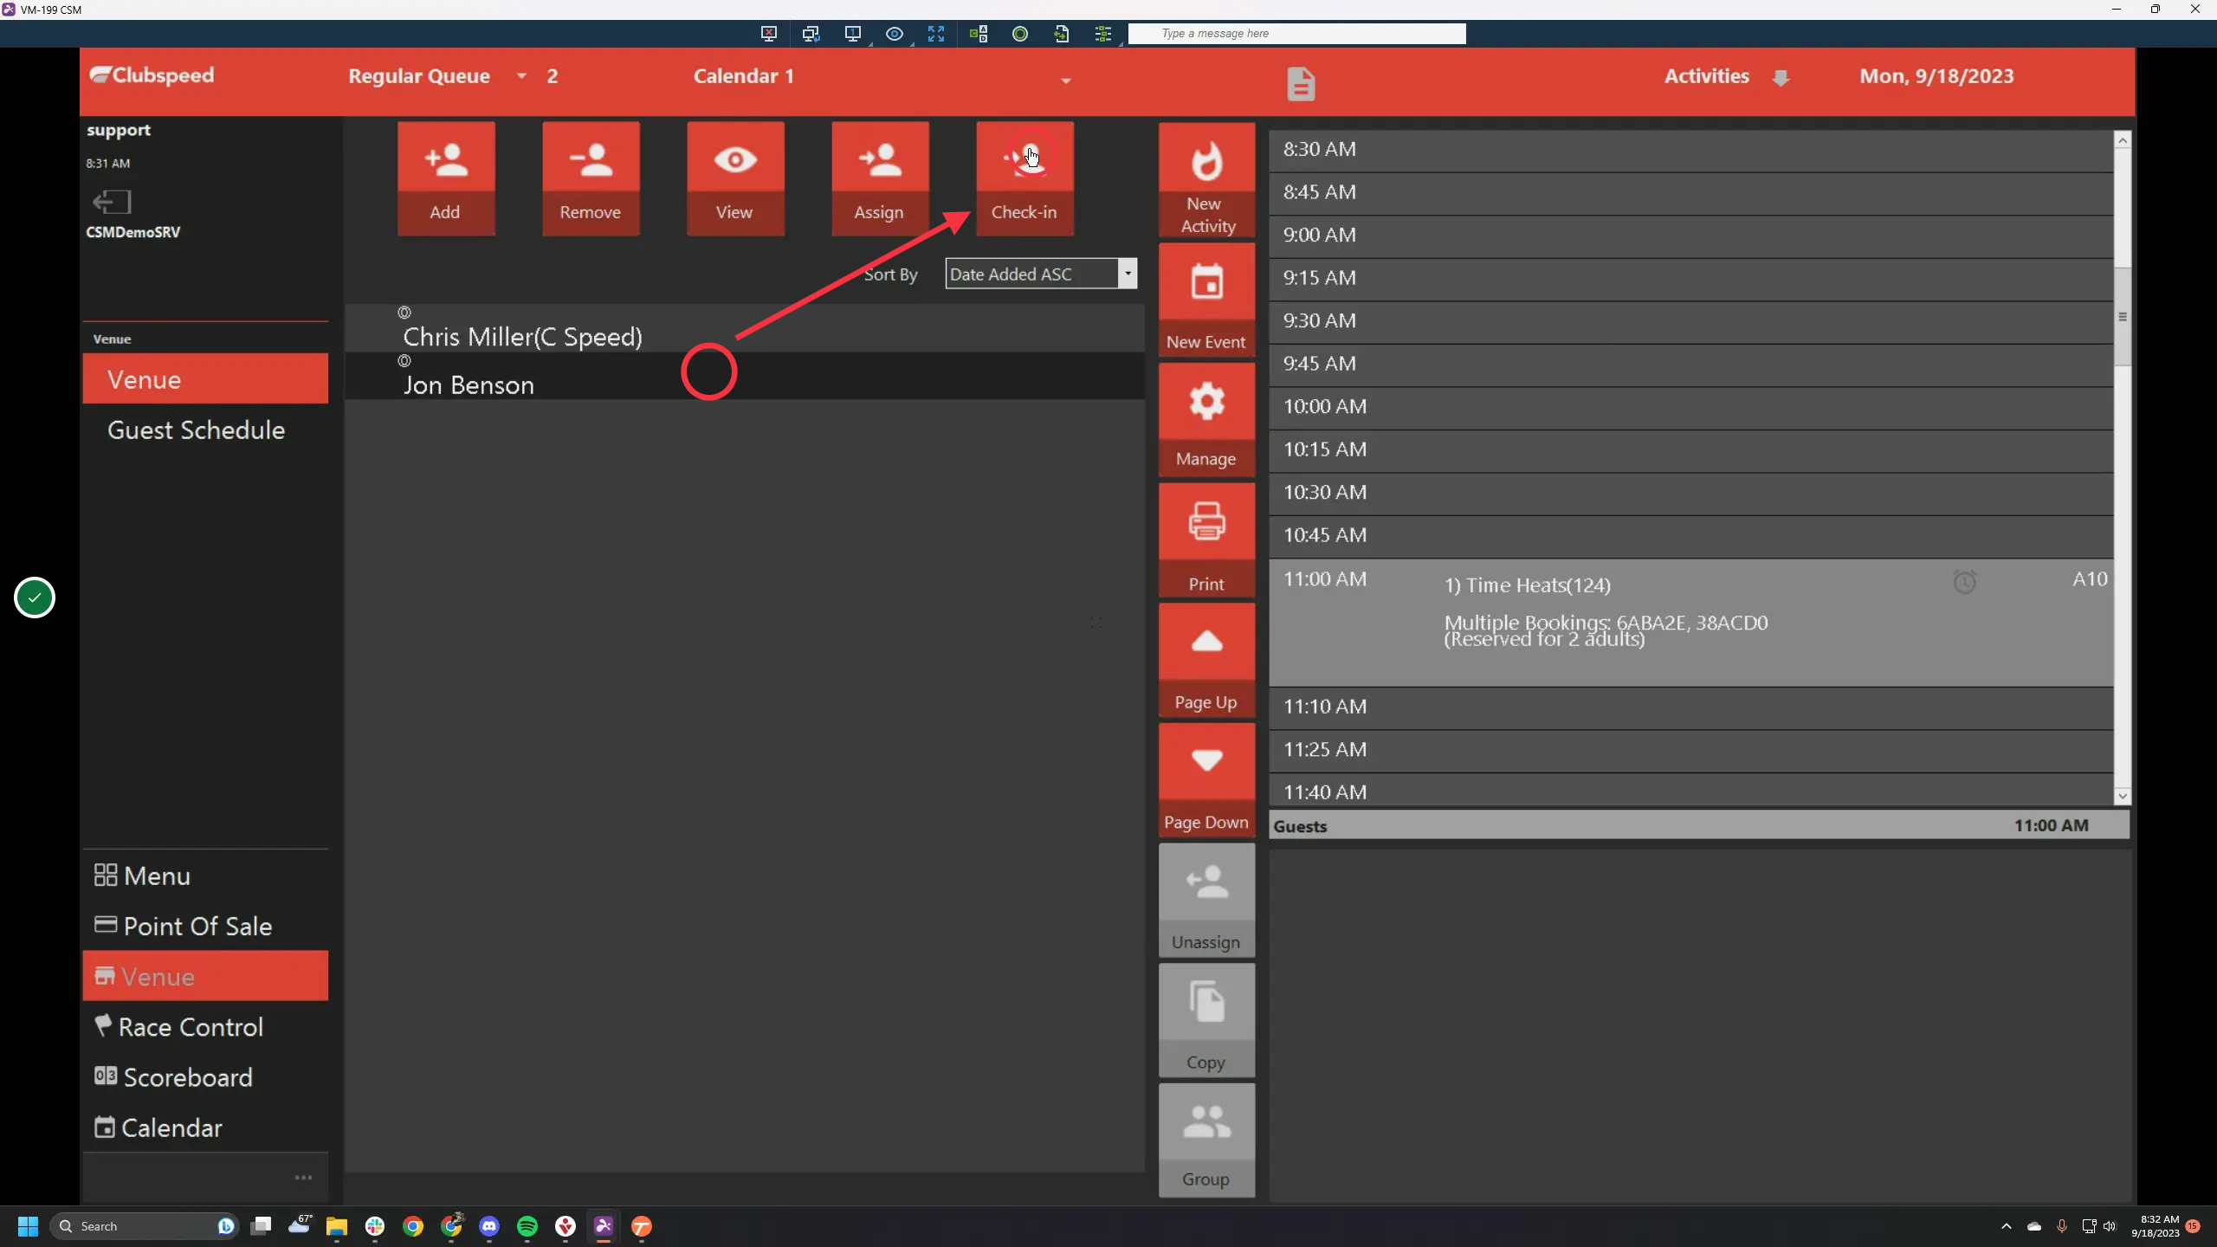Click the logout arrow icon above CSMDemoSRV

pos(112,202)
